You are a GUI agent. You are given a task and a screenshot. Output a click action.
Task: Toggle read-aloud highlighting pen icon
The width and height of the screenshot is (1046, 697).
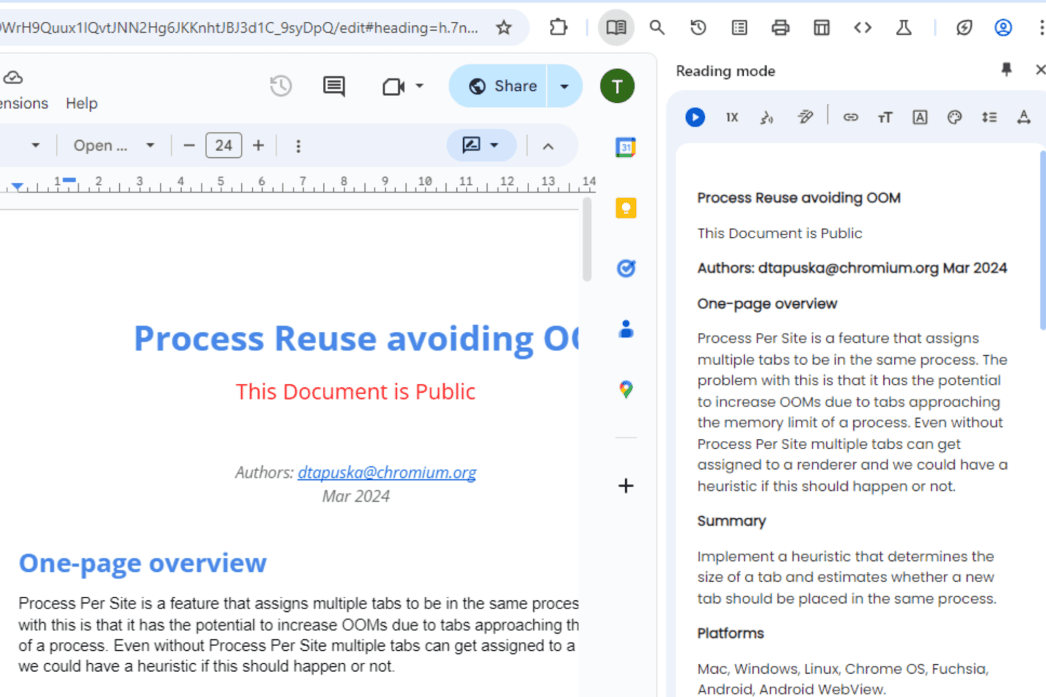805,117
